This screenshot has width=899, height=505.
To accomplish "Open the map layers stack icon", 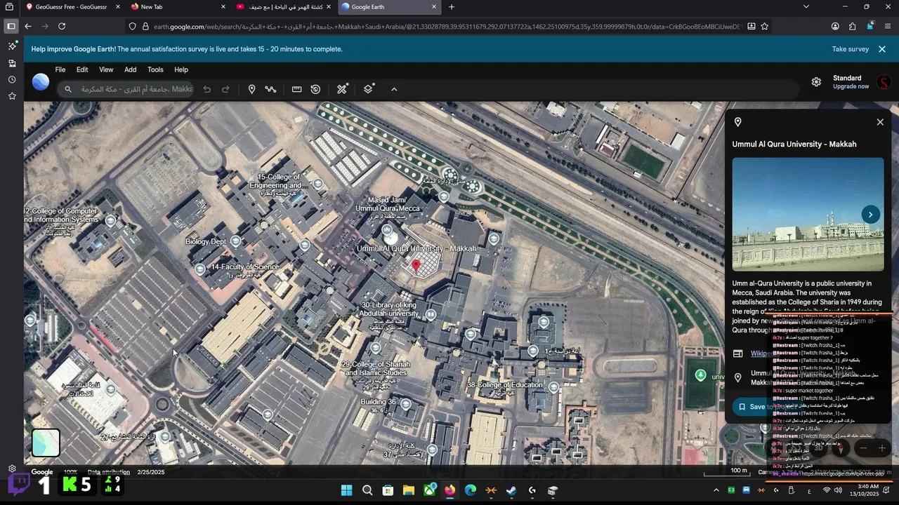I will (368, 89).
